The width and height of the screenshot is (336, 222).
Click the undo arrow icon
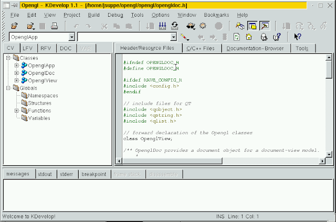(x=77, y=26)
